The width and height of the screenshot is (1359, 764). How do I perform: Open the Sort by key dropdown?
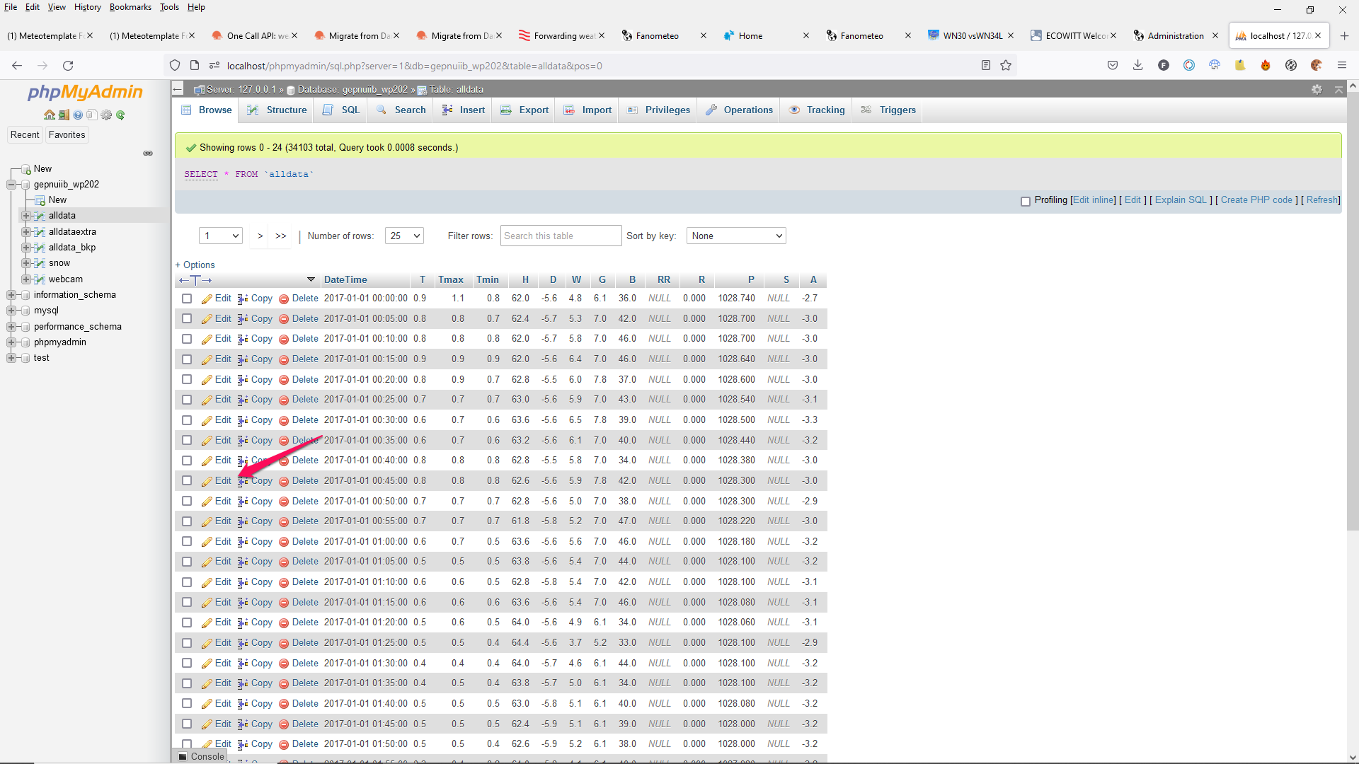coord(736,236)
